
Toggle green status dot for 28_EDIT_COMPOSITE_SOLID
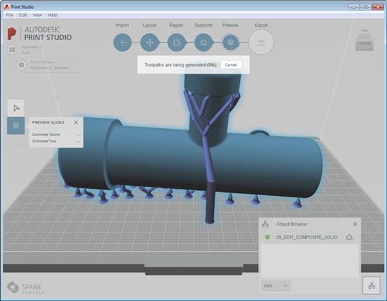[x=267, y=237]
